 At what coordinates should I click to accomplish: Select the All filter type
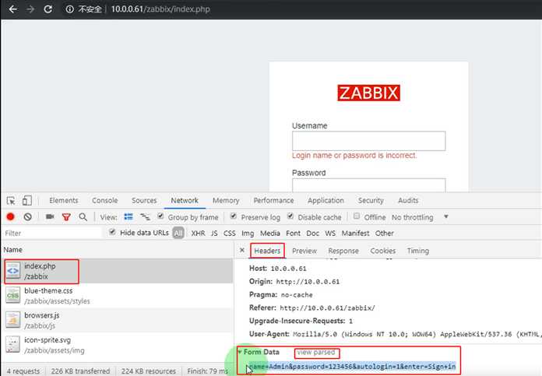(178, 234)
